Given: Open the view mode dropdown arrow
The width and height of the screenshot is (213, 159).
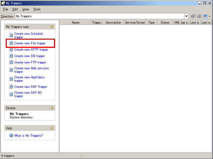Looking at the screenshot, I should pos(209,16).
